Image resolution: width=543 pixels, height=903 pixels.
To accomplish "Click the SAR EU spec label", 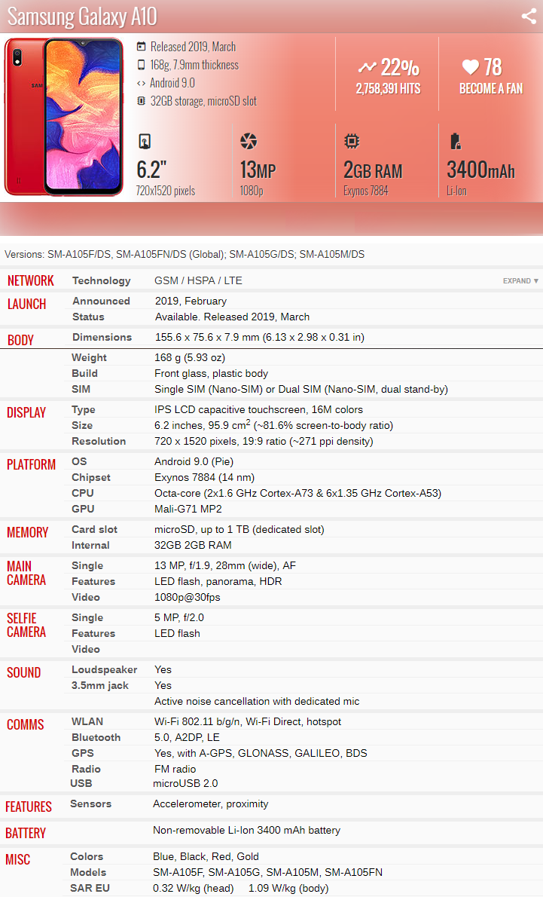I will [90, 888].
